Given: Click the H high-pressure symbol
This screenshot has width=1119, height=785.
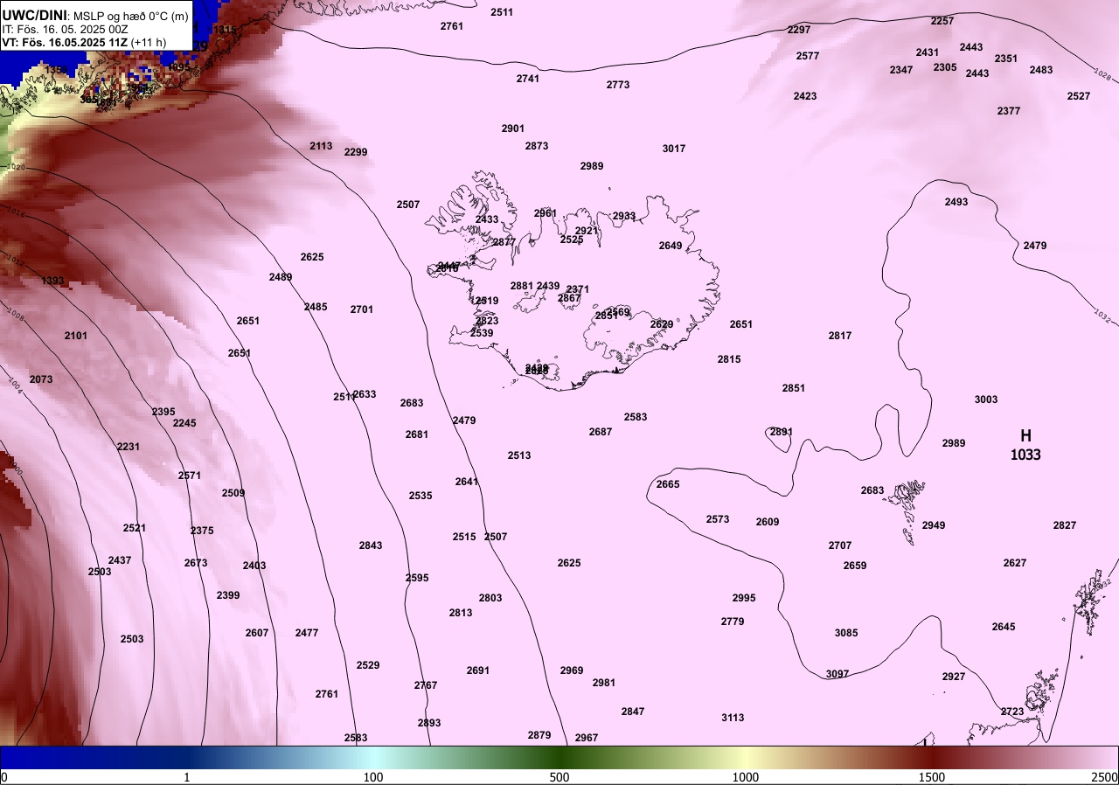Looking at the screenshot, I should 1025,435.
